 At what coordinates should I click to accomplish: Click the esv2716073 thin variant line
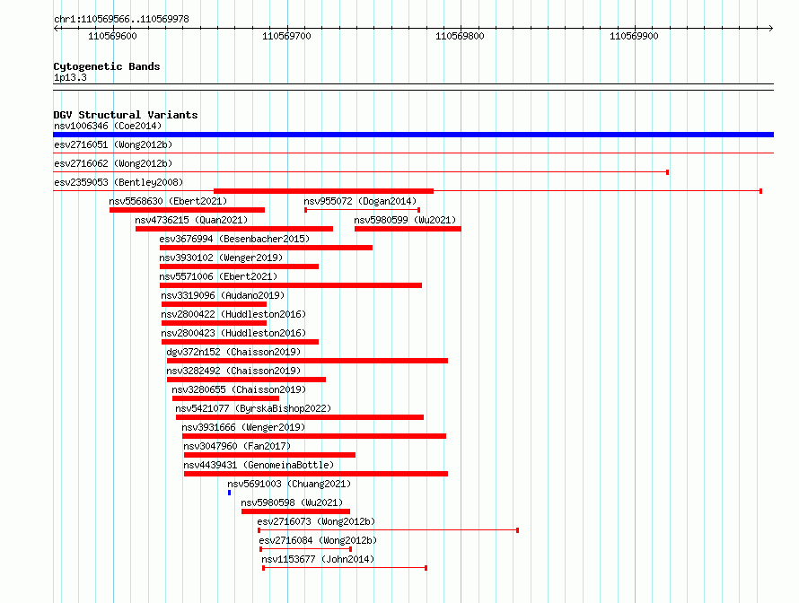tap(389, 530)
